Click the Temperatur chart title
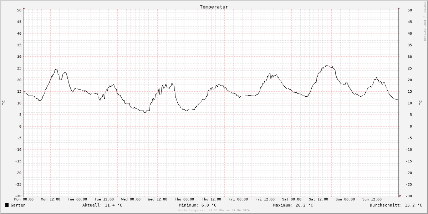The height and width of the screenshot is (214, 428). coord(214,7)
